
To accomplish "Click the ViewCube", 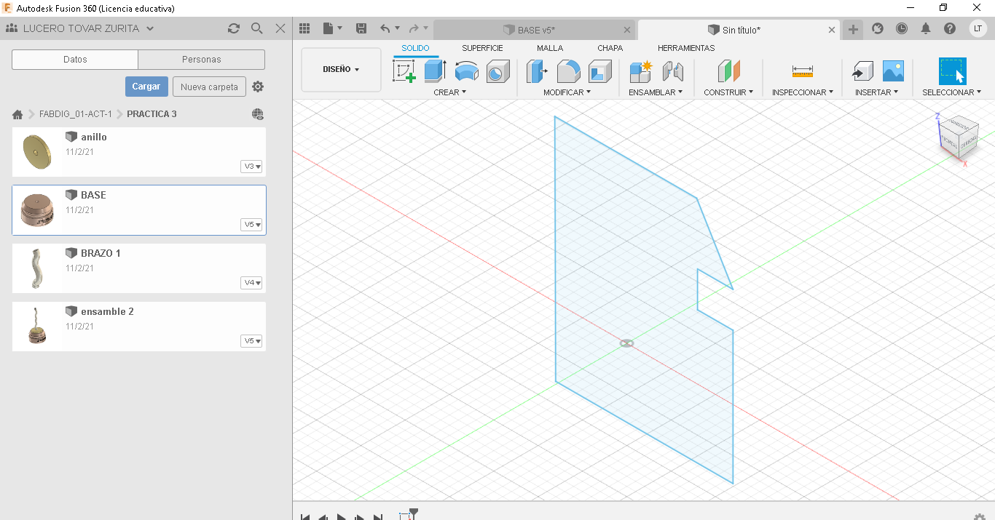I will tap(958, 137).
